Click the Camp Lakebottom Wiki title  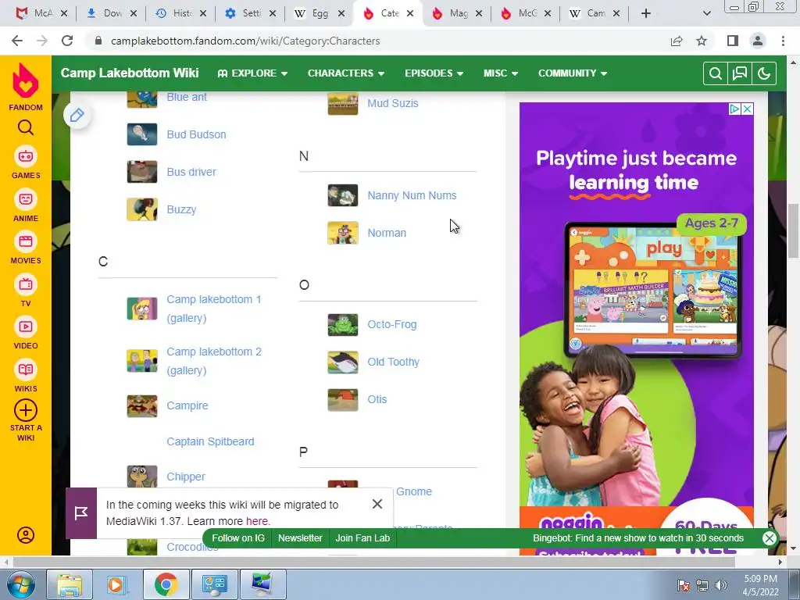pos(130,73)
